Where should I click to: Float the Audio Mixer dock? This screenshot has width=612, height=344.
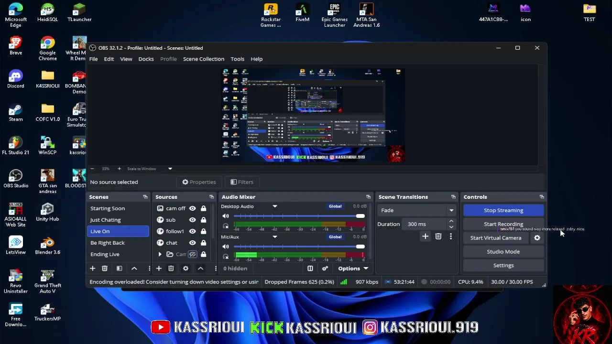pos(368,197)
